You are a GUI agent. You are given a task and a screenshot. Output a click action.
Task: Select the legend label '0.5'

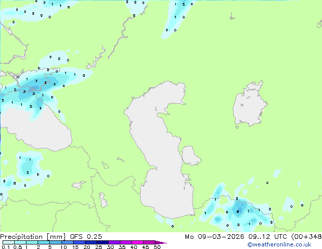18,247
